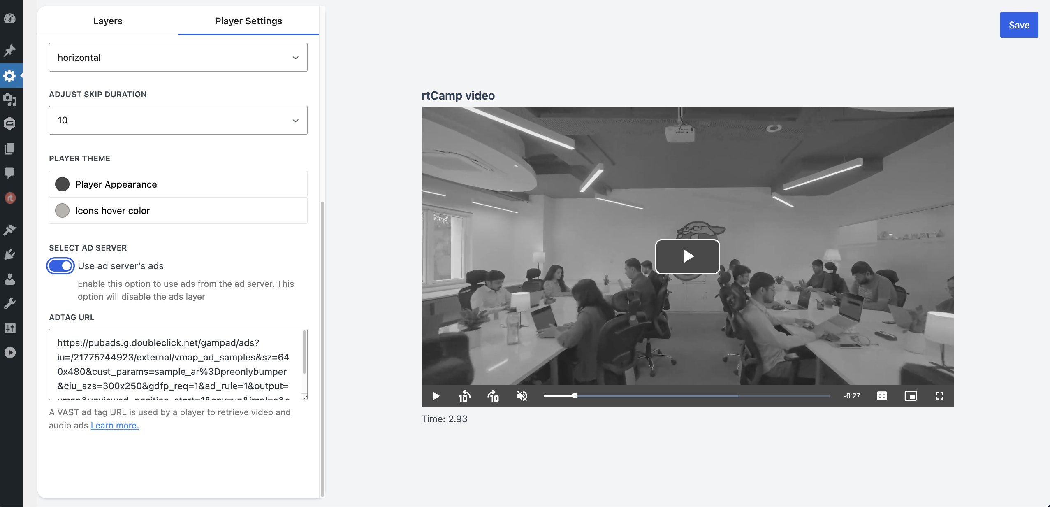
Task: Skip forward 10 seconds in the video
Action: tap(493, 396)
